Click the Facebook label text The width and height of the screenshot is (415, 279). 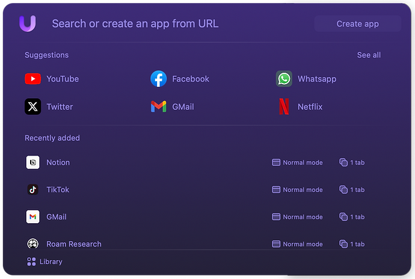click(x=191, y=79)
